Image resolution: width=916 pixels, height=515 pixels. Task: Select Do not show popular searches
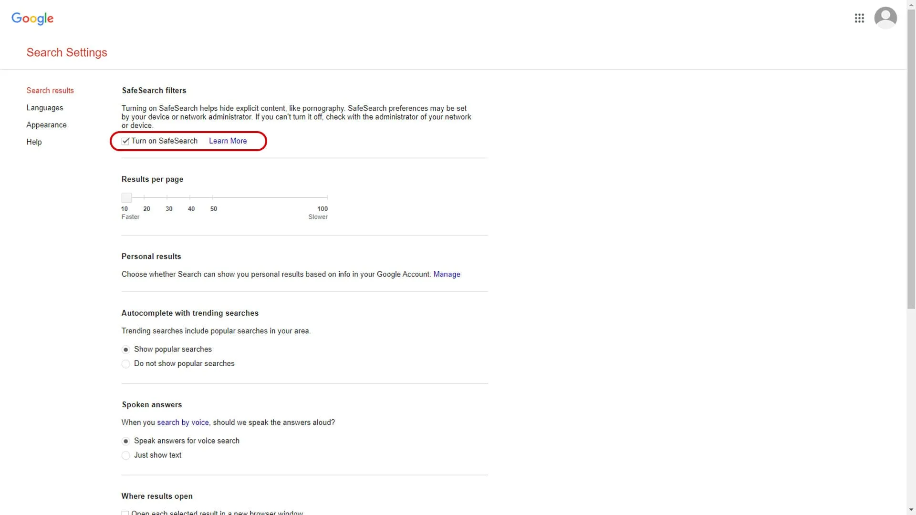(x=125, y=364)
